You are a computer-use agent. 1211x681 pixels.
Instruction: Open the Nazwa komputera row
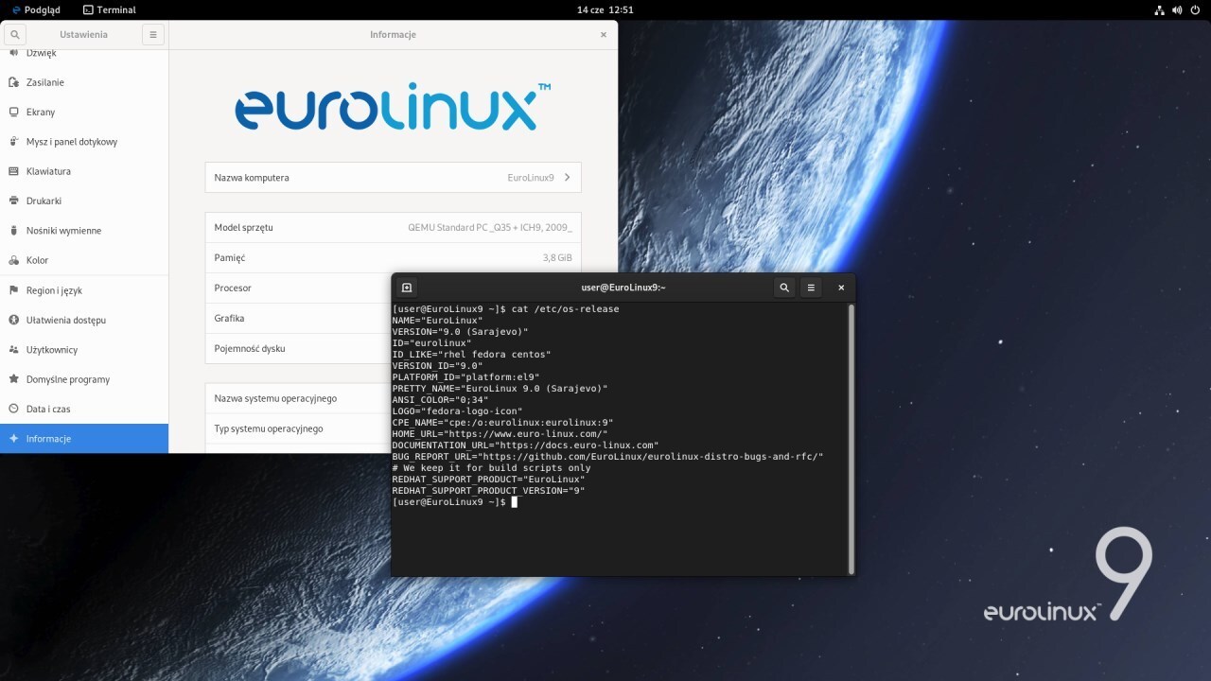point(393,178)
